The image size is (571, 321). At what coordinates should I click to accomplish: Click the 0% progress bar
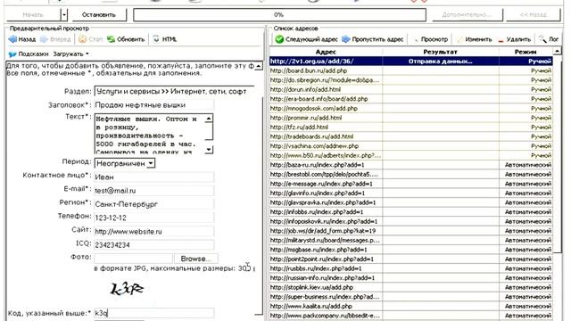279,15
